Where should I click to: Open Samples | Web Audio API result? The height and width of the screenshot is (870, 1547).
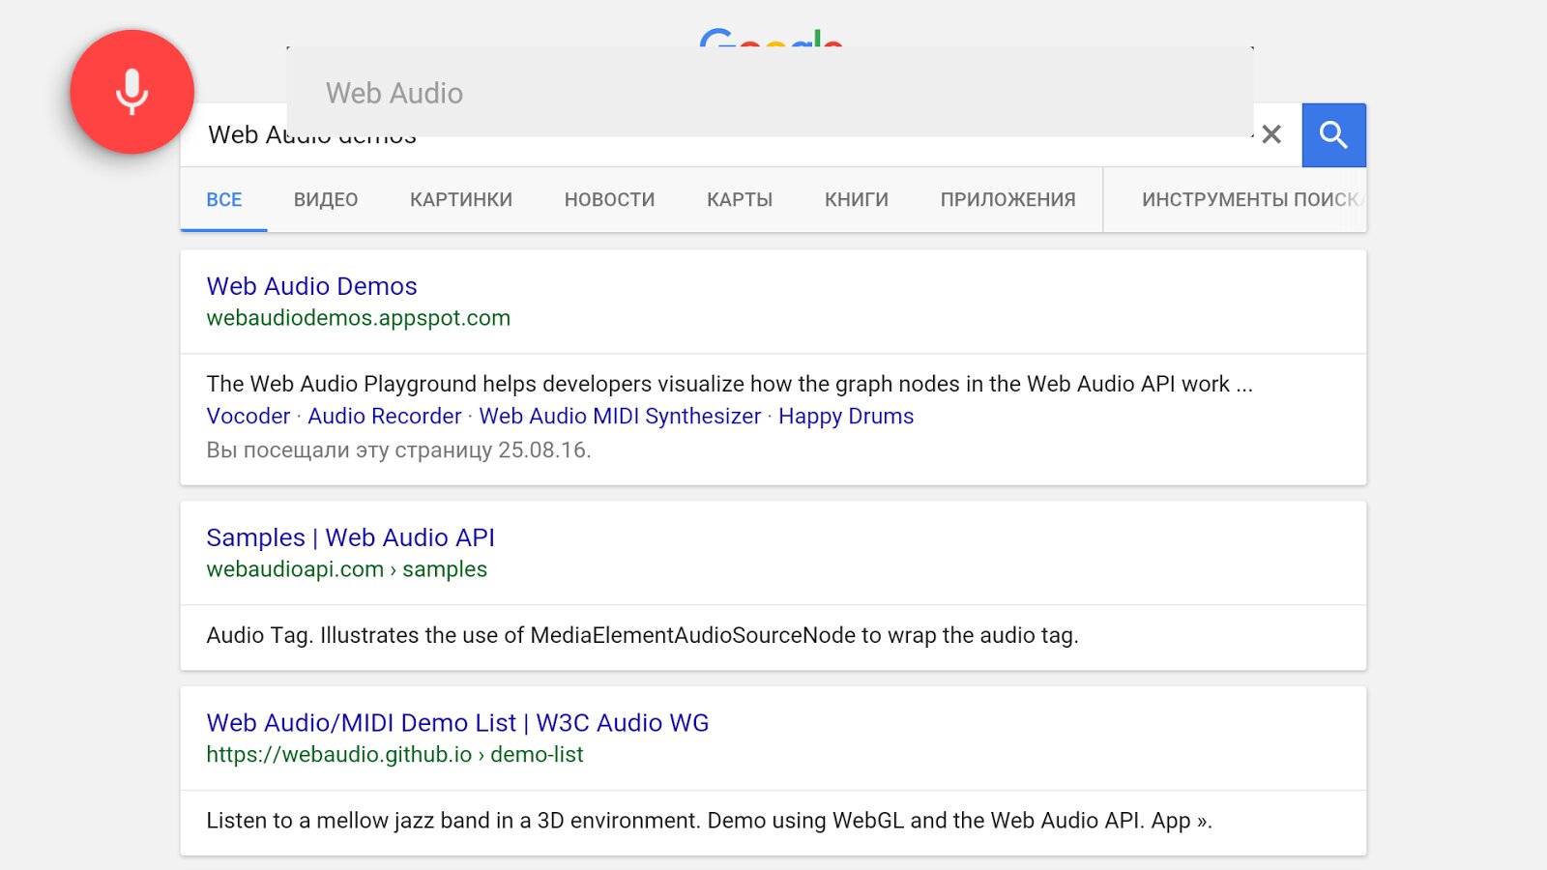click(x=350, y=538)
